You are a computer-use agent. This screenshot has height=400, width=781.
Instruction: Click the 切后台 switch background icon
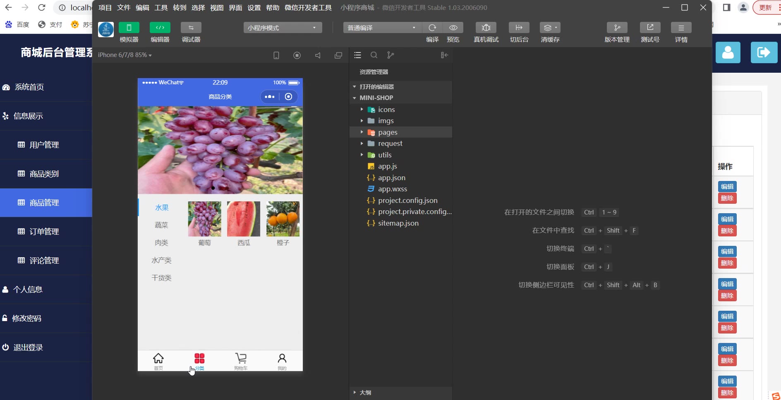(x=519, y=28)
